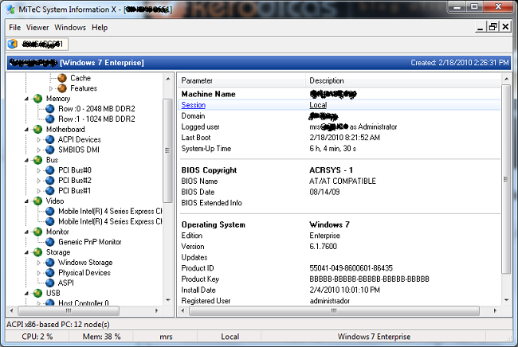Collapse the Memory tree node
The height and width of the screenshot is (347, 518).
26,99
